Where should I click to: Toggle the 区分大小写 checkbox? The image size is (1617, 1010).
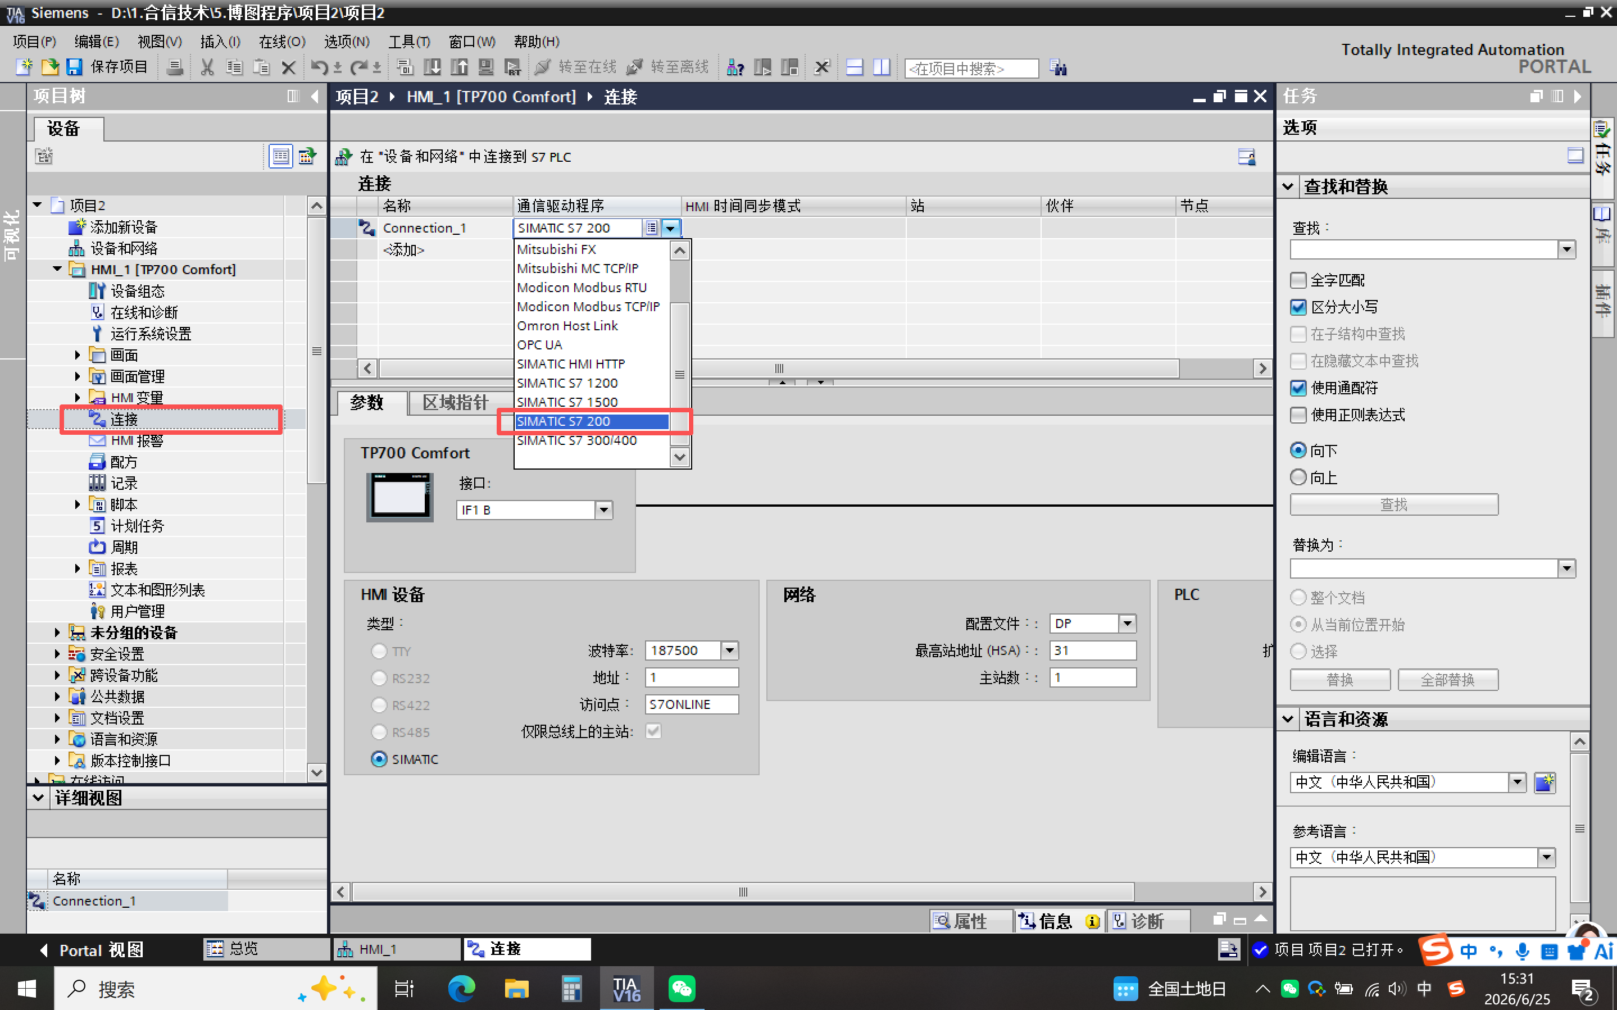click(x=1298, y=307)
